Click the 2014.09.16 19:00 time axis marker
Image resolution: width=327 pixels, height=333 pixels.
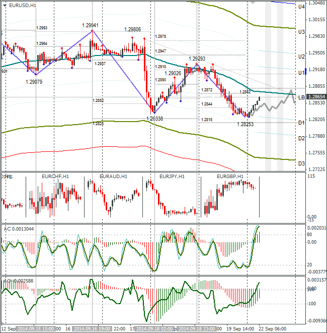pos(91,329)
